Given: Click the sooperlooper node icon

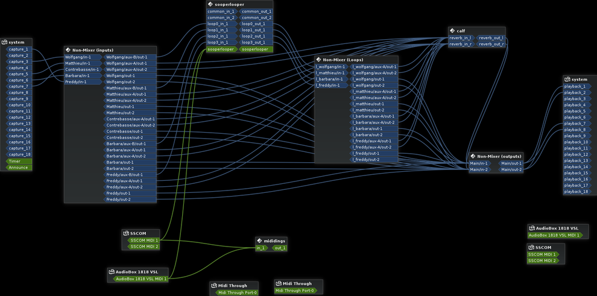Looking at the screenshot, I should [210, 4].
